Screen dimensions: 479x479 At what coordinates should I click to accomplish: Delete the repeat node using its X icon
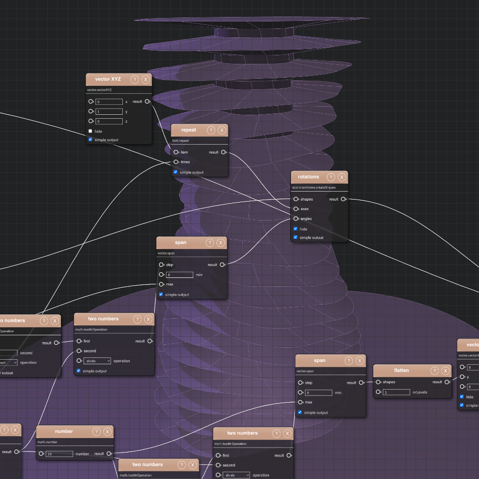click(x=222, y=130)
